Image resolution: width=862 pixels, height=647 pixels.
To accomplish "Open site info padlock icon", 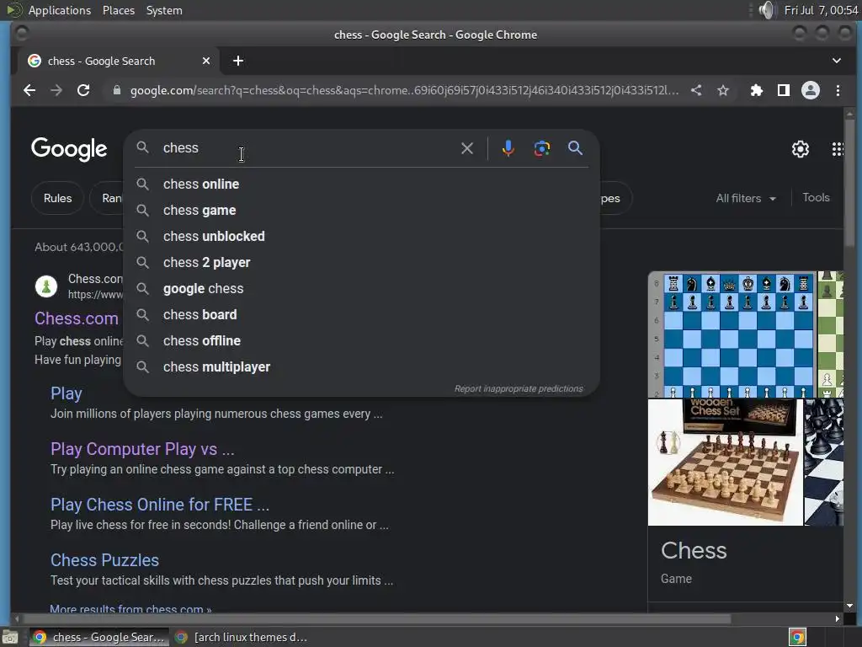I will point(116,90).
